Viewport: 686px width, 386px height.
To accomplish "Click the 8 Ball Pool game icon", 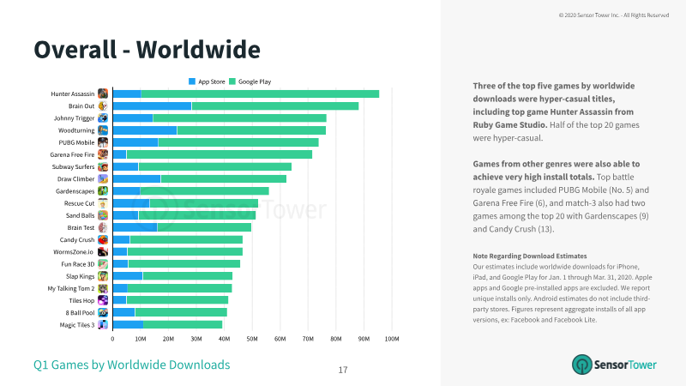I will (x=103, y=312).
